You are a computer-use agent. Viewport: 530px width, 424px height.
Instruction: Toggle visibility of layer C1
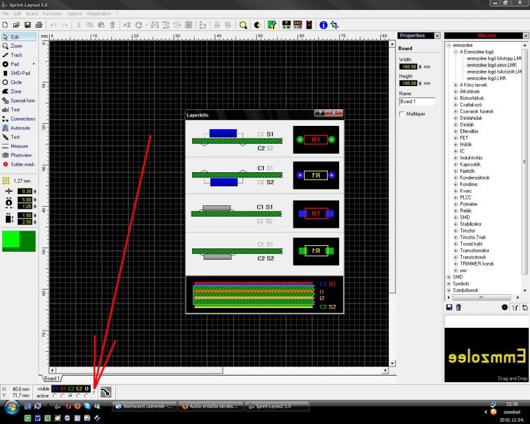coord(55,389)
